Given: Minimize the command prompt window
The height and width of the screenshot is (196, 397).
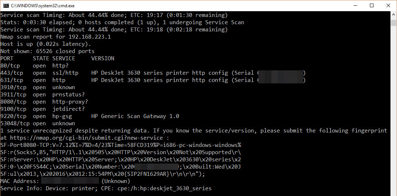Looking at the screenshot, I should pos(355,5).
